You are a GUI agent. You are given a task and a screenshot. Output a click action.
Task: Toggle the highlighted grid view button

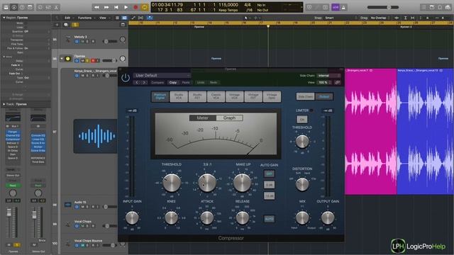124,18
